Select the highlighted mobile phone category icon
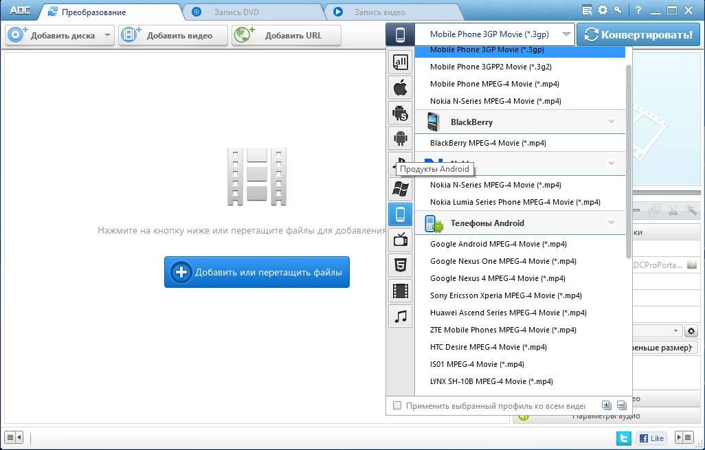Viewport: 705px width, 450px height. tap(400, 214)
